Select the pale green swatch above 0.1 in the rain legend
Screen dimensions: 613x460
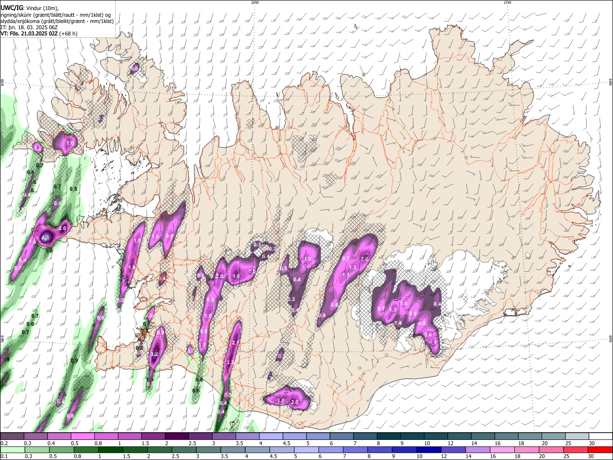[12, 449]
